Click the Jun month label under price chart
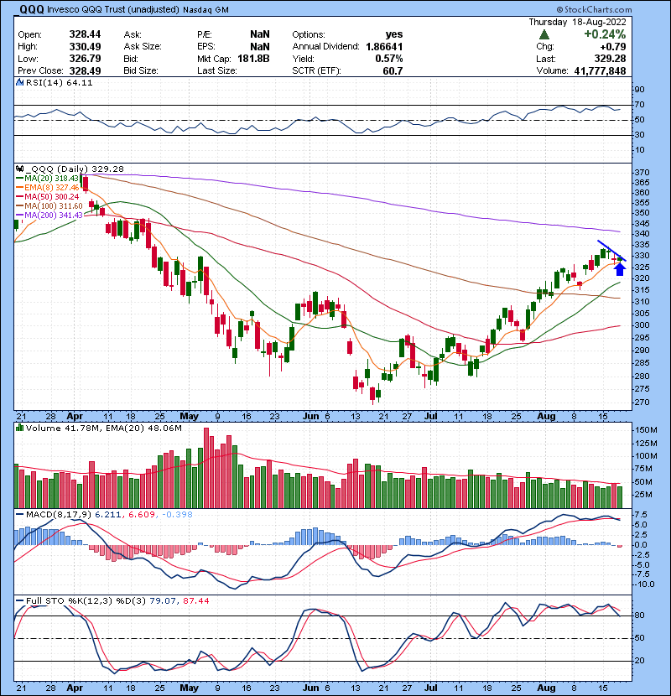 [x=311, y=417]
